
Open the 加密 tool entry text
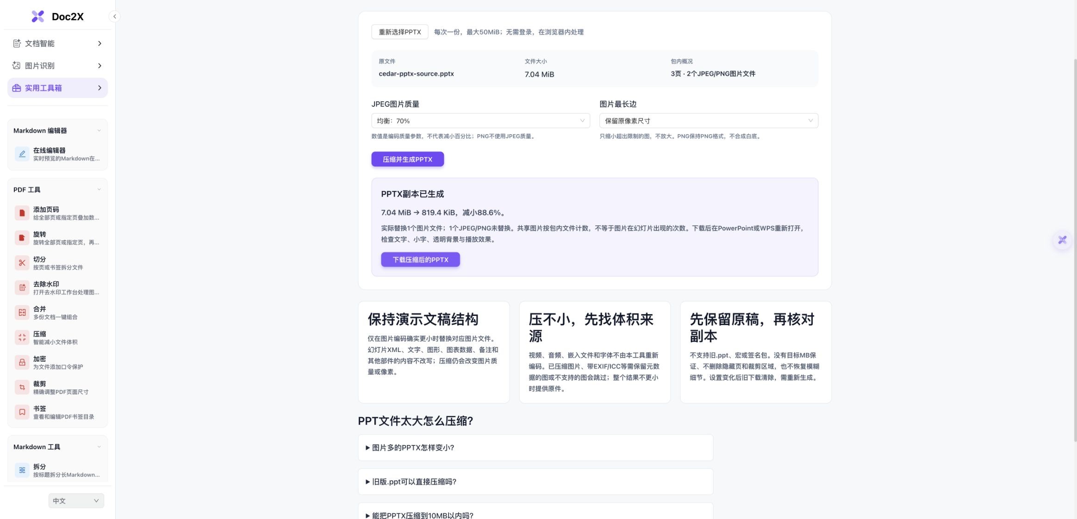pyautogui.click(x=58, y=363)
